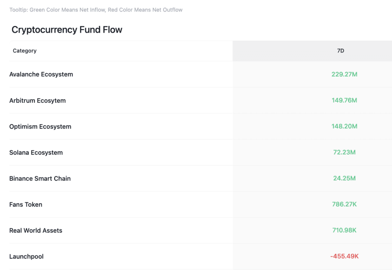Click the 72.23M Solana inflow value

(344, 152)
